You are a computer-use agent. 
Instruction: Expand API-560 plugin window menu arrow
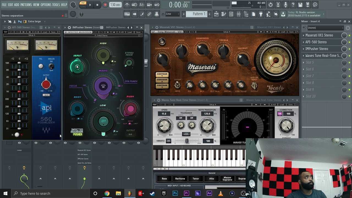pyautogui.click(x=5, y=27)
